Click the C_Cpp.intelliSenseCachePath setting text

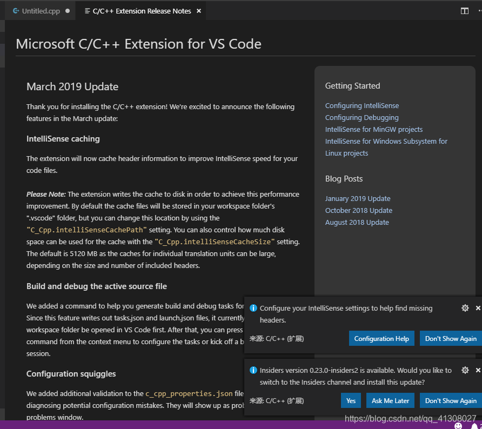(86, 230)
